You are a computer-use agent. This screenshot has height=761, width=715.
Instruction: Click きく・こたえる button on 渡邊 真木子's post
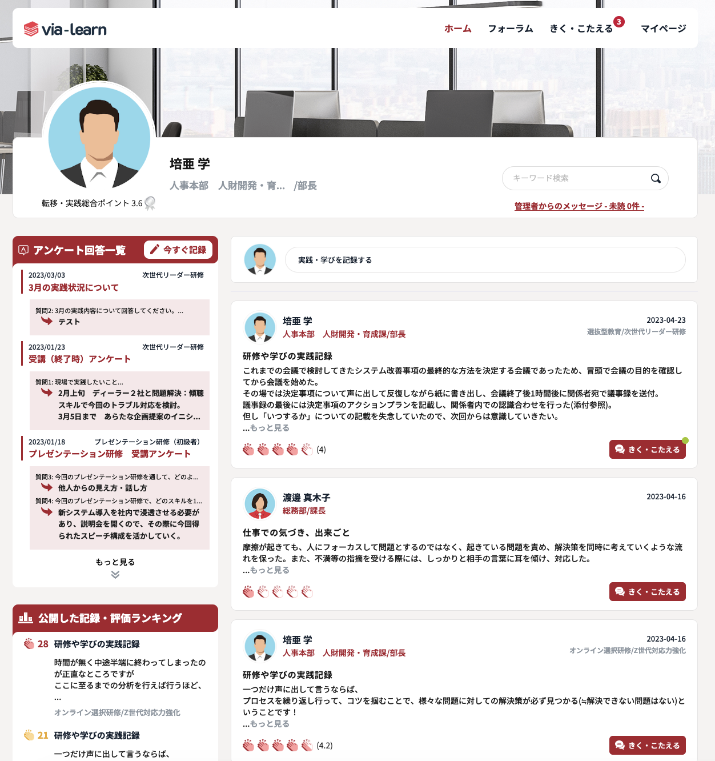(x=647, y=591)
